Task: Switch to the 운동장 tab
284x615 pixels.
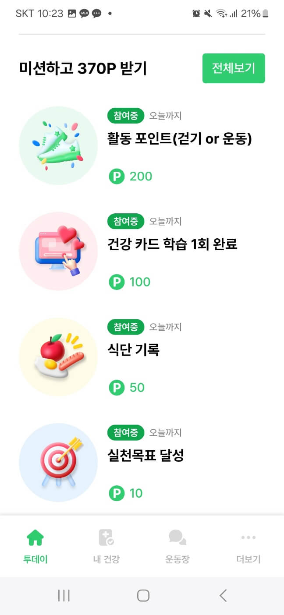Action: click(x=177, y=545)
